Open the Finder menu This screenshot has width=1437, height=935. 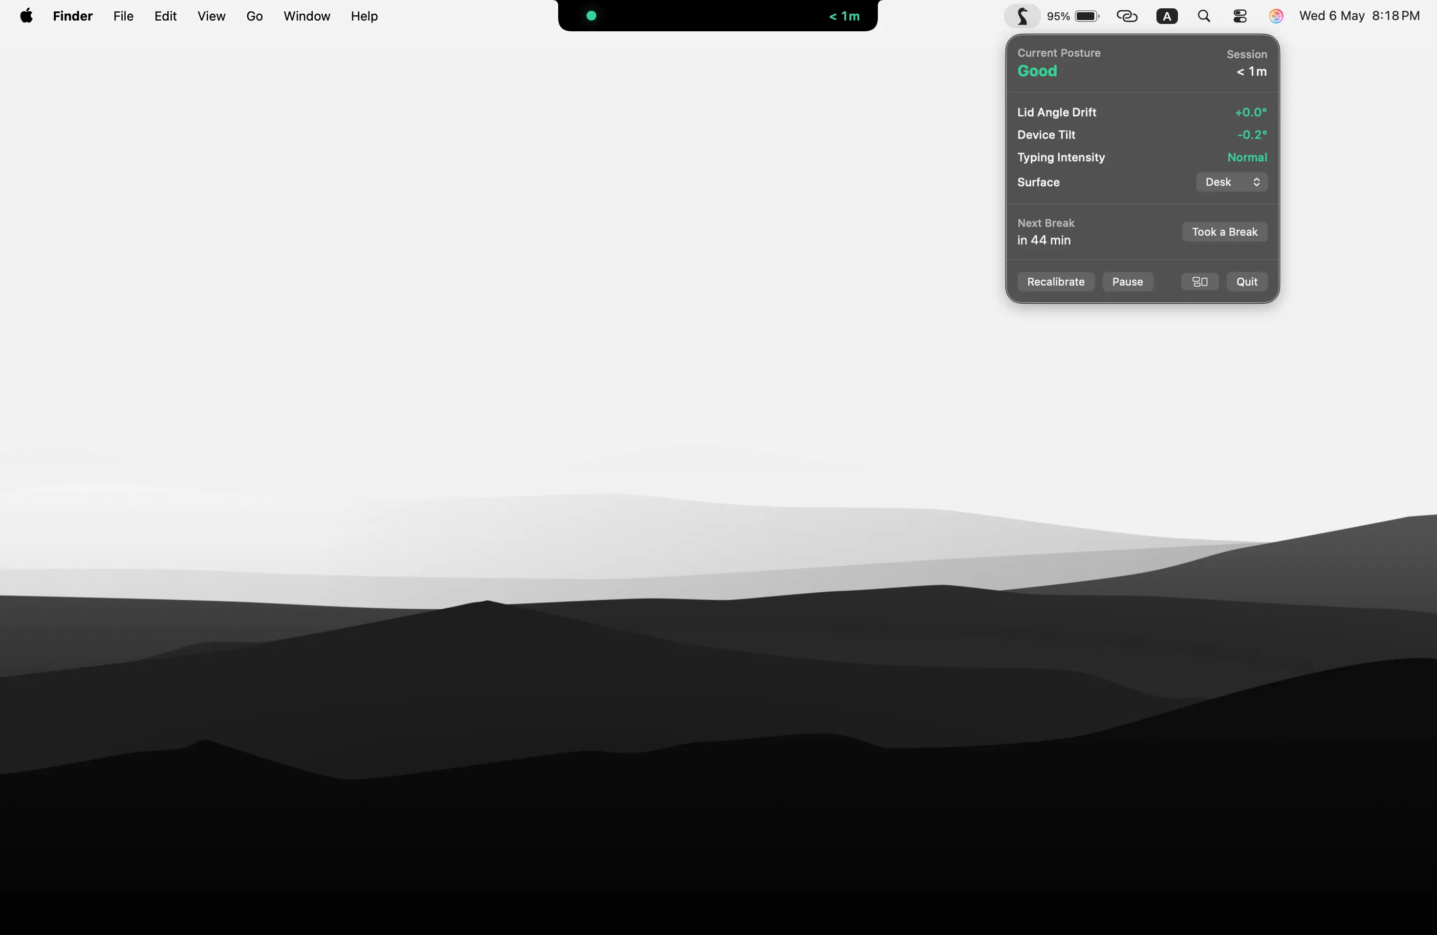coord(72,16)
